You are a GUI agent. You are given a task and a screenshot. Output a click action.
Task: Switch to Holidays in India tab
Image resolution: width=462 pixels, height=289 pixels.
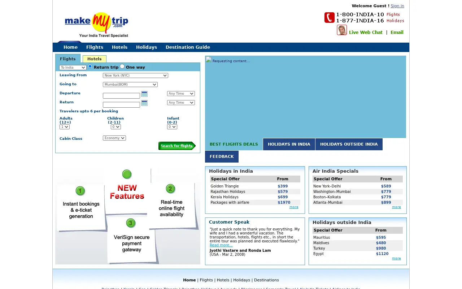click(289, 144)
